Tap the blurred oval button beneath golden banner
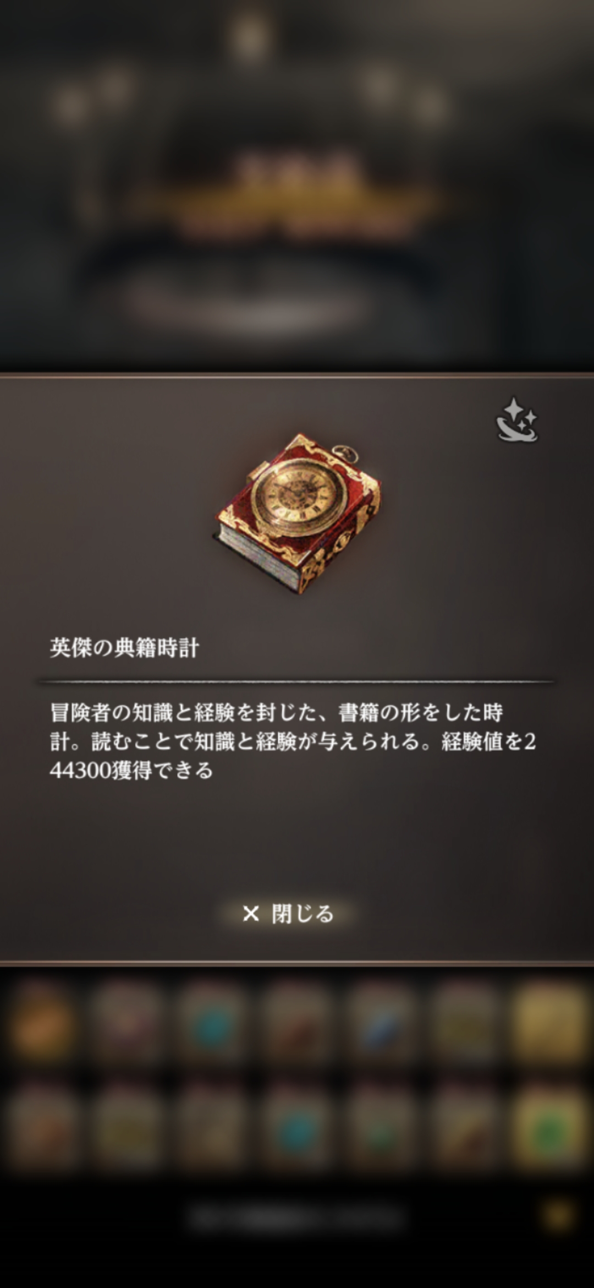Image resolution: width=594 pixels, height=1288 pixels. pyautogui.click(x=248, y=300)
